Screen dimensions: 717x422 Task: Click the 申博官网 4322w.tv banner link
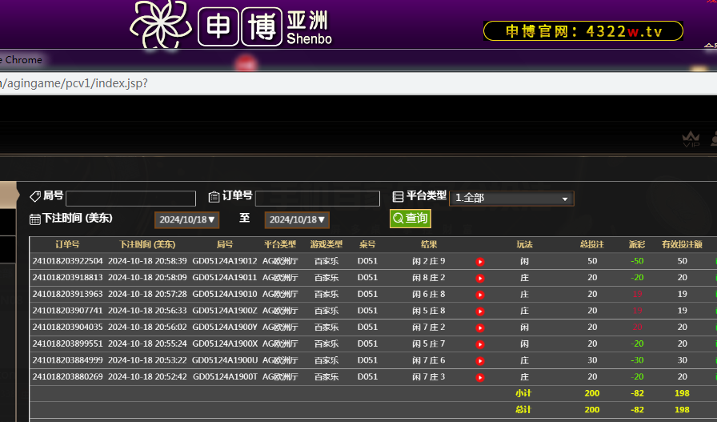583,31
